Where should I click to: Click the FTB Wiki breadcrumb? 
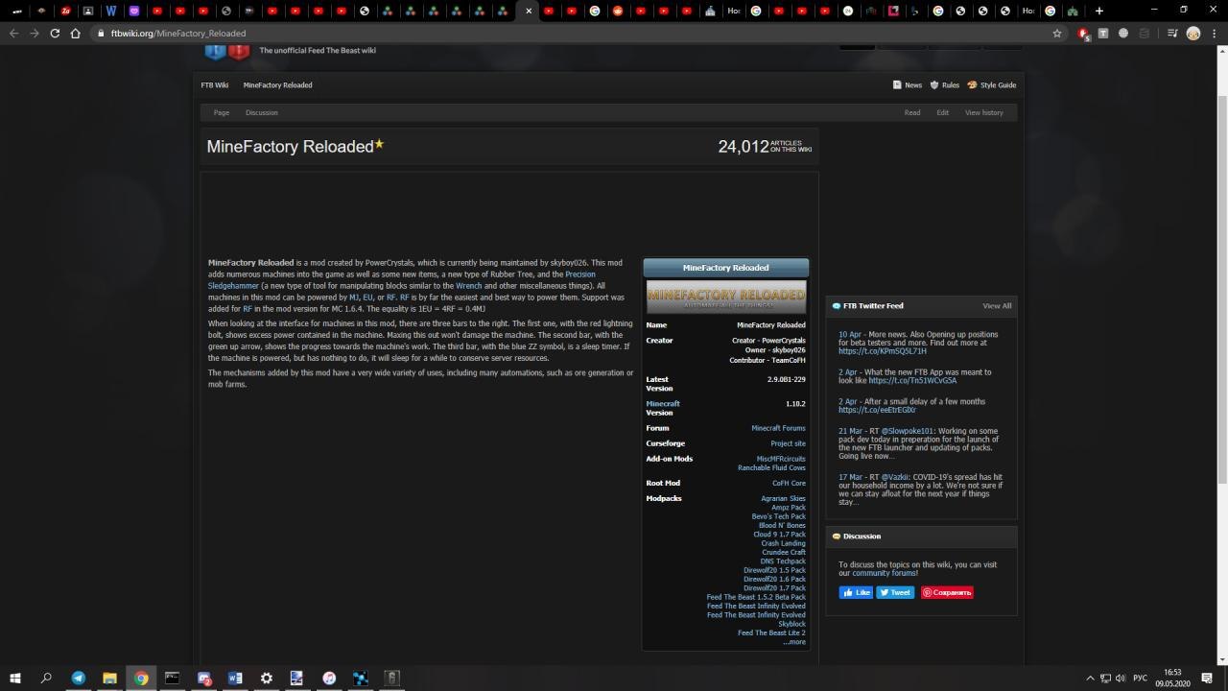click(215, 84)
